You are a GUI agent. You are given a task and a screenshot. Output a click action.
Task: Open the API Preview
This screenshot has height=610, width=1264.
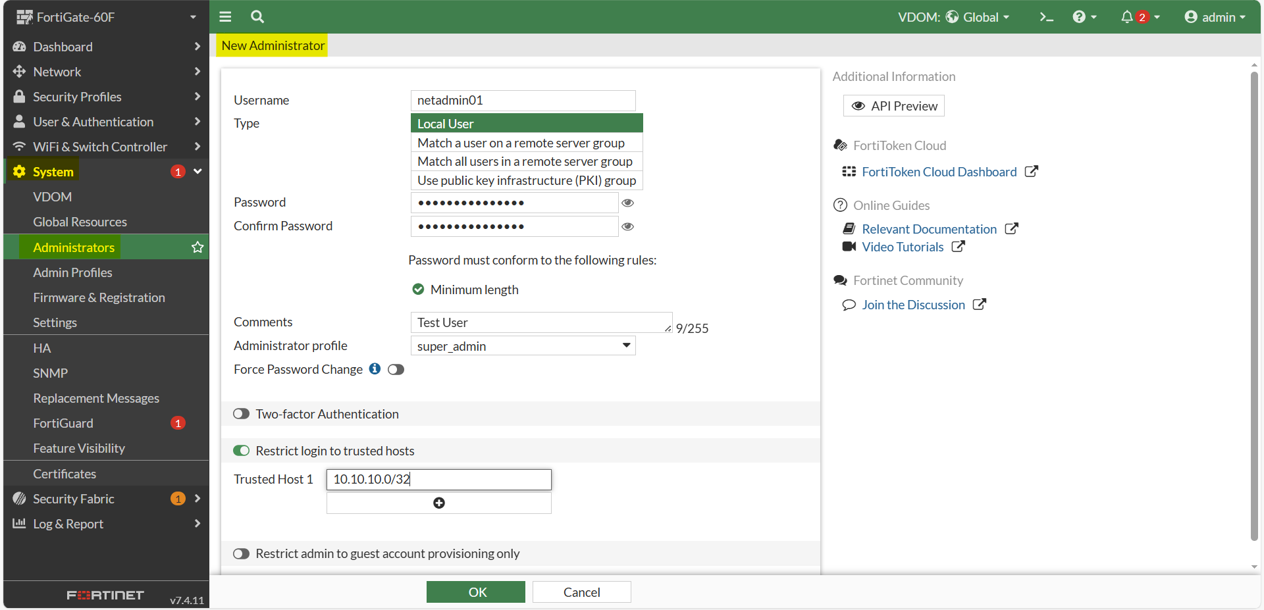coord(894,106)
